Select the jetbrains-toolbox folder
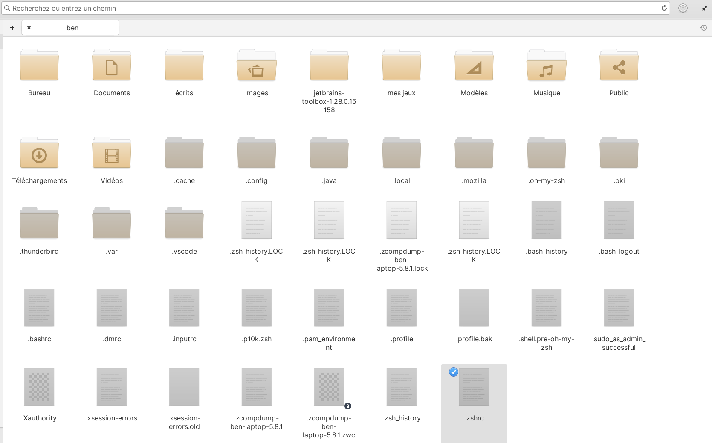The image size is (712, 443). click(x=329, y=65)
